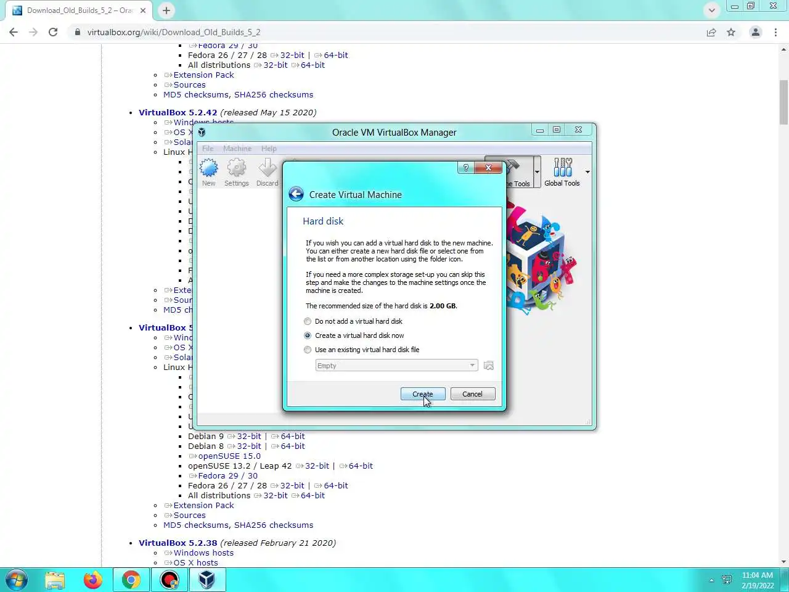Click SHA256 checksums link near page top
This screenshot has height=592, width=789.
point(274,94)
